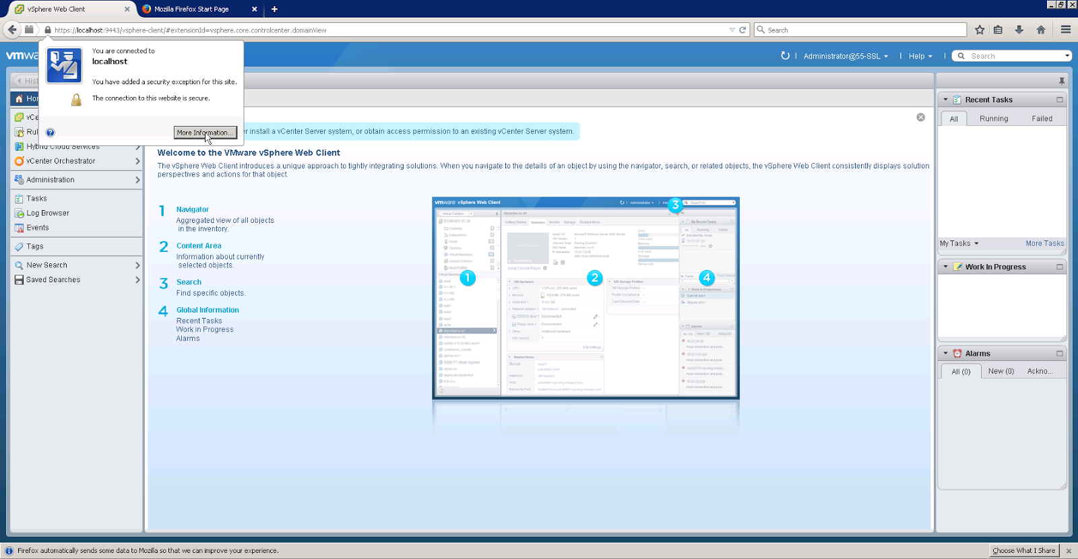Viewport: 1078px width, 559px height.
Task: Click the Global Information heading text
Action: pyautogui.click(x=208, y=310)
